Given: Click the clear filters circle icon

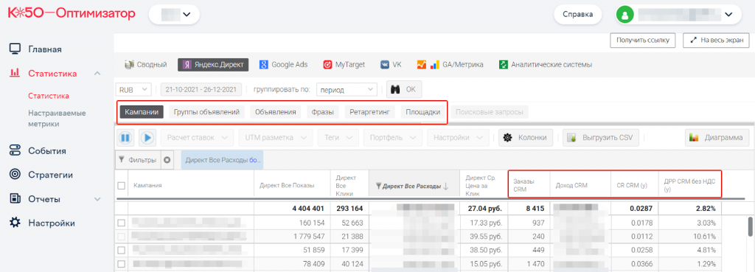Looking at the screenshot, I should click(x=167, y=160).
